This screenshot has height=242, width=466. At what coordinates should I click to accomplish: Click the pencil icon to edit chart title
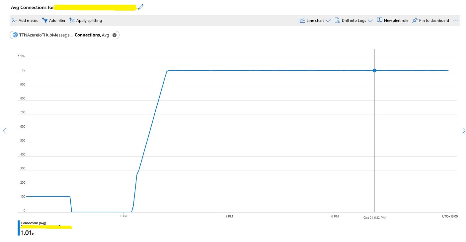coord(141,7)
